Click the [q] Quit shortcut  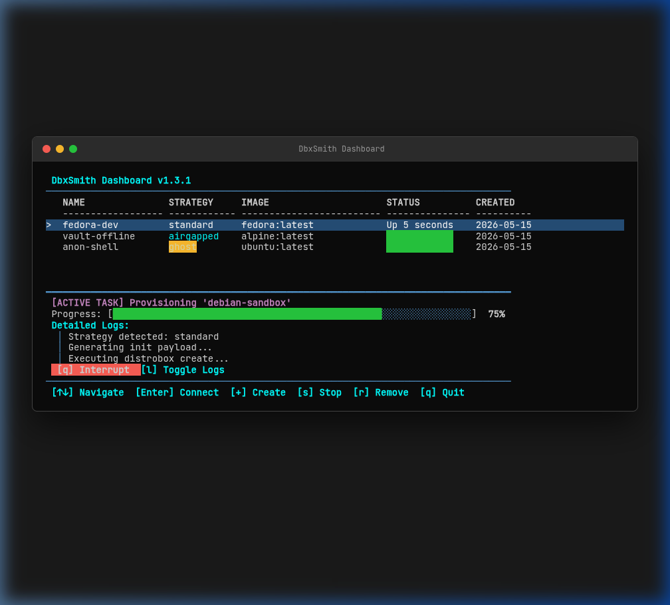point(442,392)
